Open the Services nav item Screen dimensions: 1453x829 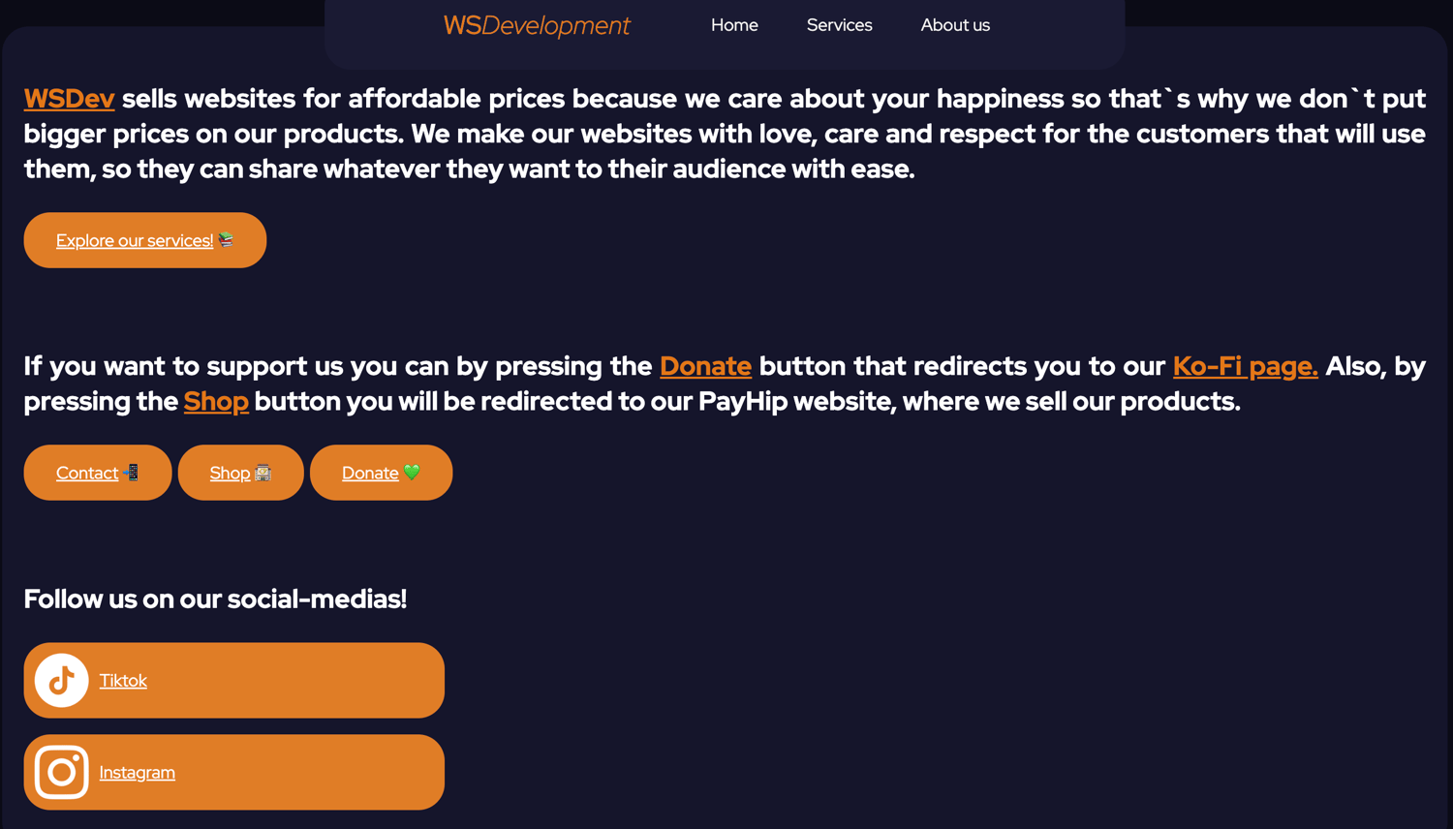tap(839, 25)
